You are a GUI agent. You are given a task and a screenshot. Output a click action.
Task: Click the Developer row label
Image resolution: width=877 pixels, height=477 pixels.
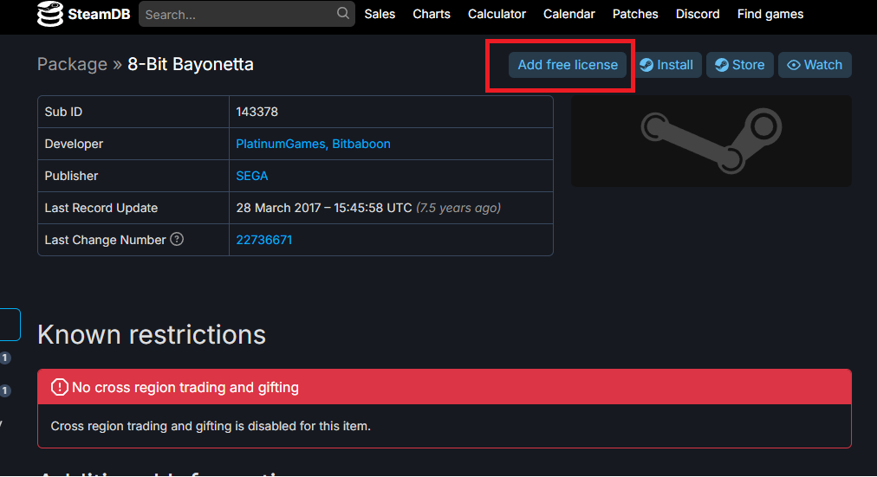coord(74,144)
